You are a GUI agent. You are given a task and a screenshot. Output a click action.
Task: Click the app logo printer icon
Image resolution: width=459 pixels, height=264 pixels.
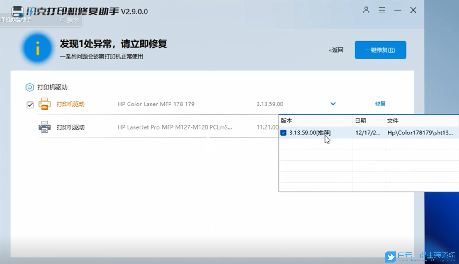coord(18,11)
